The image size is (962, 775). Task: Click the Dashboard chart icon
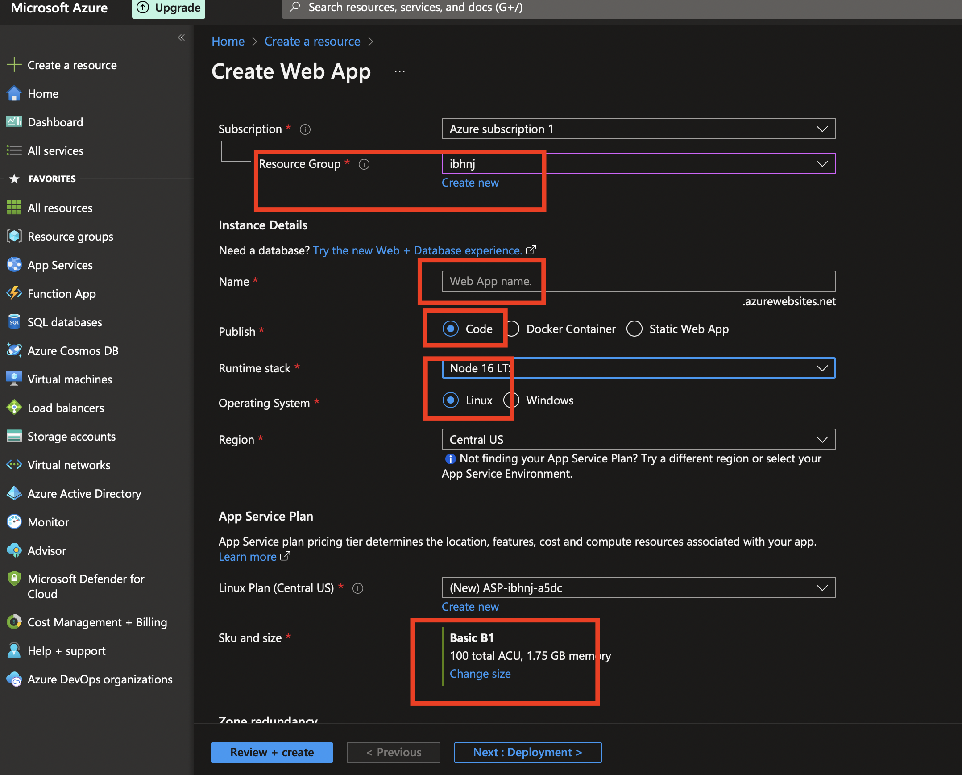pyautogui.click(x=14, y=122)
